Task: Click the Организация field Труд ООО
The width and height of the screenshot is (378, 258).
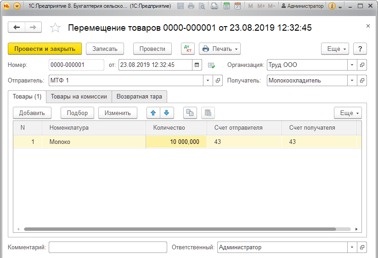Action: coord(307,65)
